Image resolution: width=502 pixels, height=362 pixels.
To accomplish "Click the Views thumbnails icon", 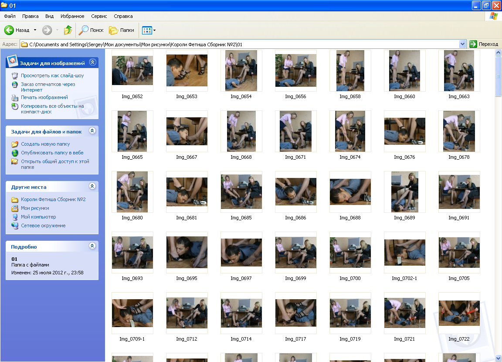I will pyautogui.click(x=147, y=31).
